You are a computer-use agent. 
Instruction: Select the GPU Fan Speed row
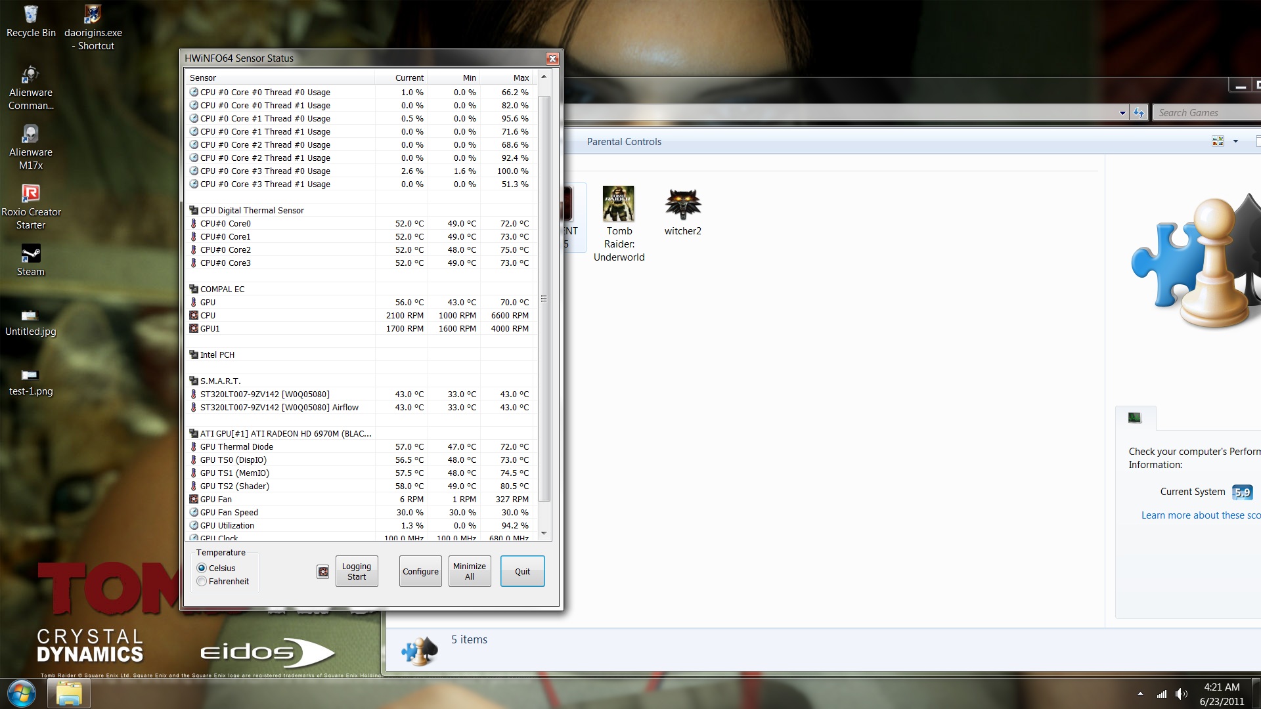click(361, 513)
